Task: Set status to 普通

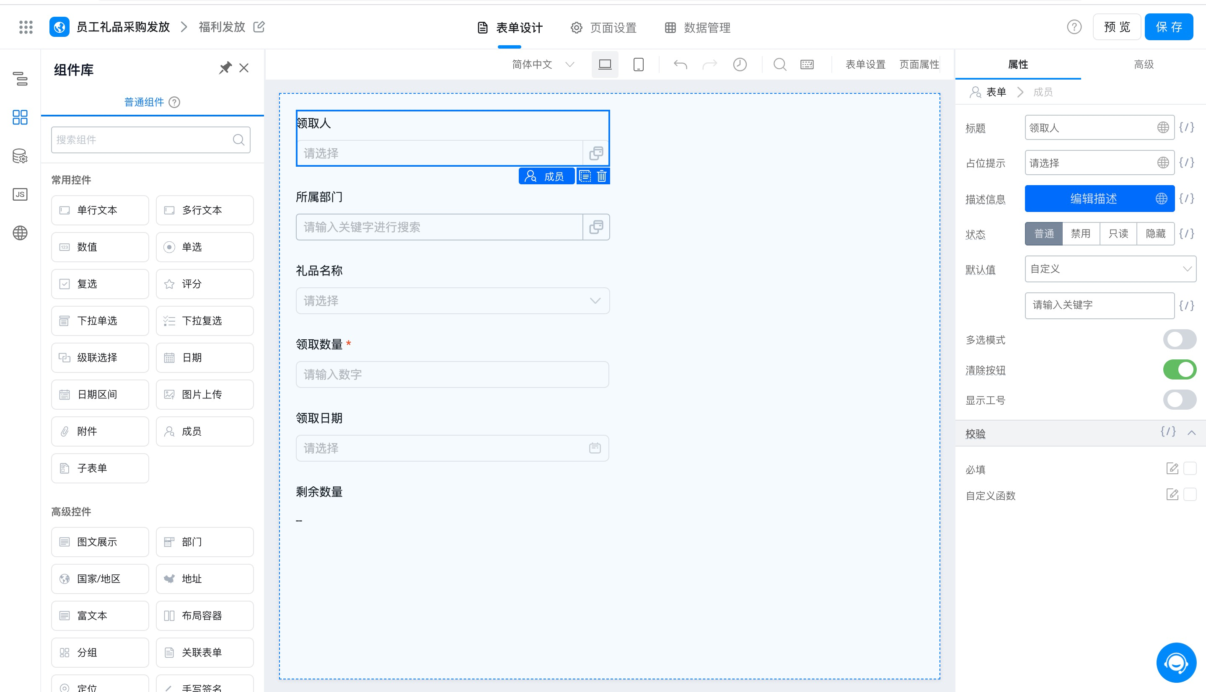Action: [x=1043, y=234]
